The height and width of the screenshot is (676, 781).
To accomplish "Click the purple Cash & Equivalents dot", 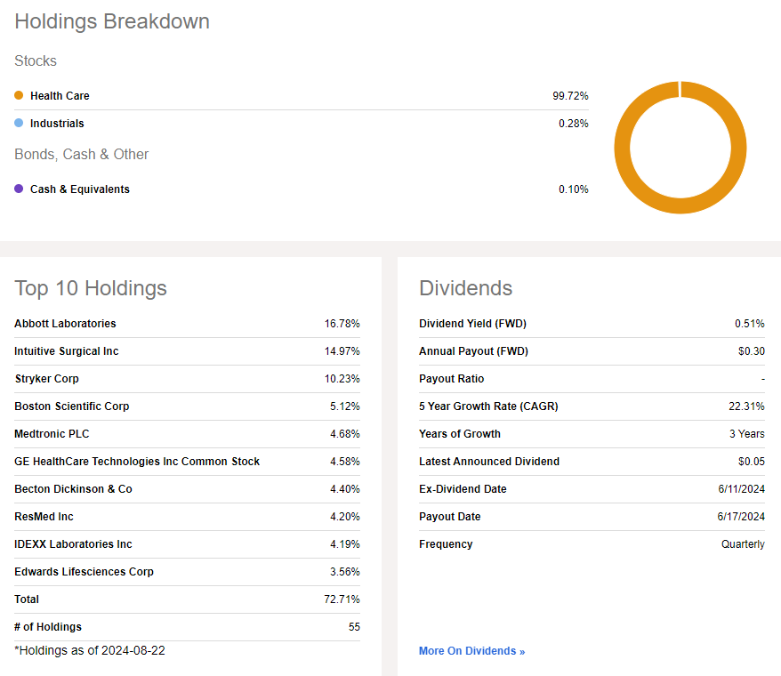I will [19, 189].
